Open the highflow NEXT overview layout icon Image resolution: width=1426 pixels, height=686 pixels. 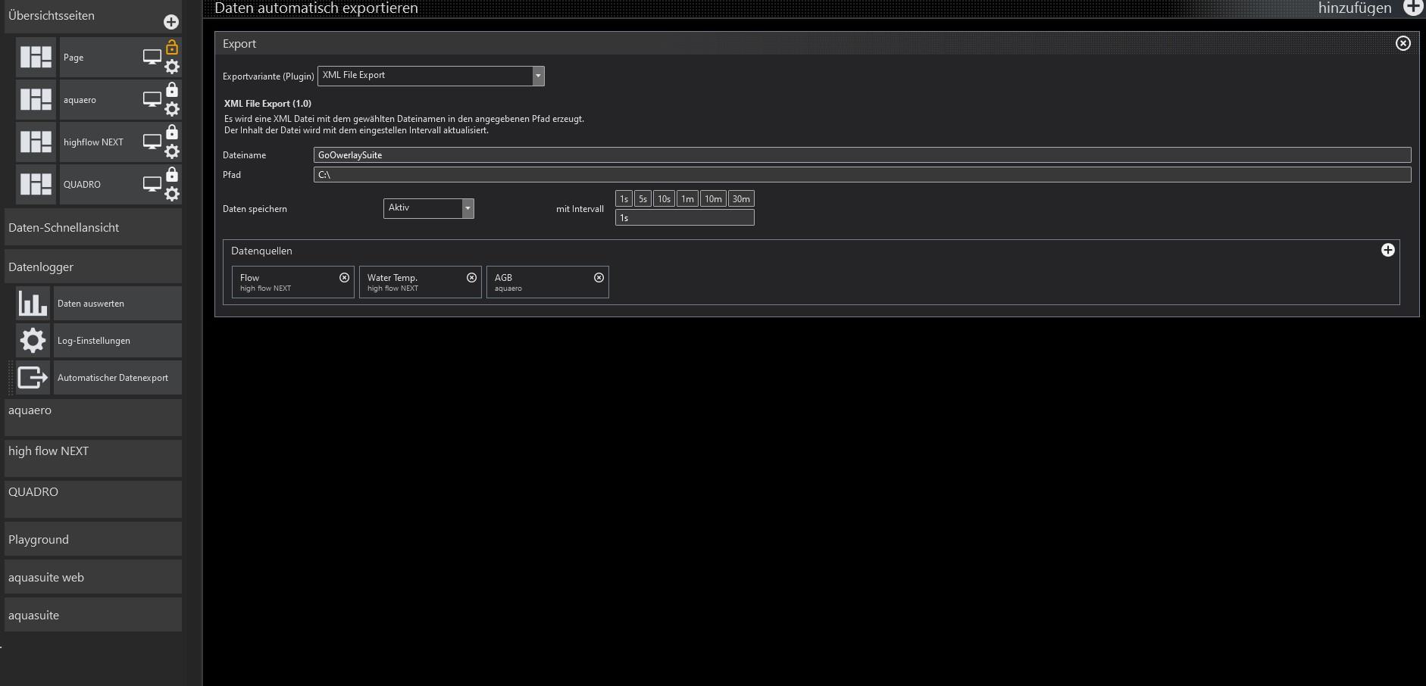point(36,142)
